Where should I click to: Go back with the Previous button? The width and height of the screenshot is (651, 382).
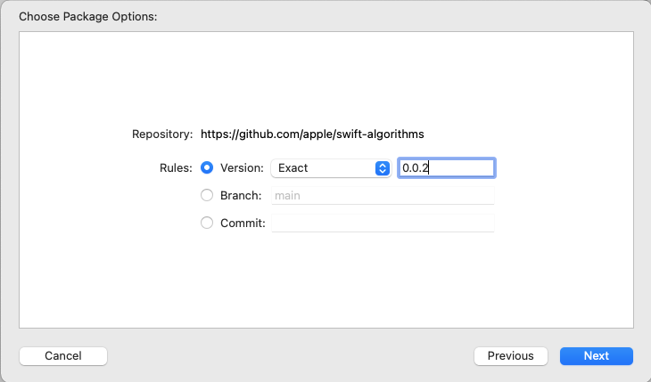[511, 356]
